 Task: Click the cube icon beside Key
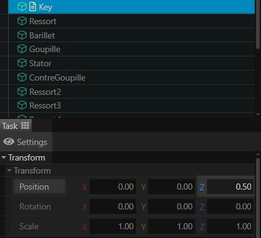click(22, 7)
